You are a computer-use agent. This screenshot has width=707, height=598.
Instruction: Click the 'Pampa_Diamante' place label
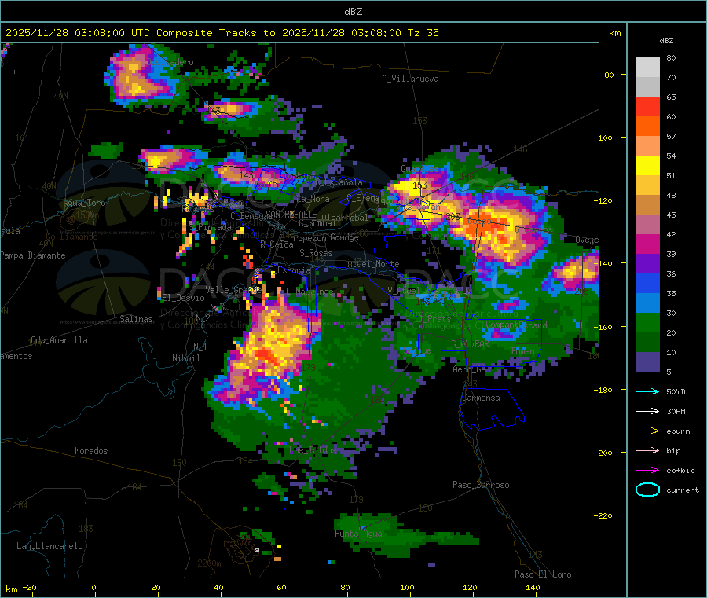point(33,255)
